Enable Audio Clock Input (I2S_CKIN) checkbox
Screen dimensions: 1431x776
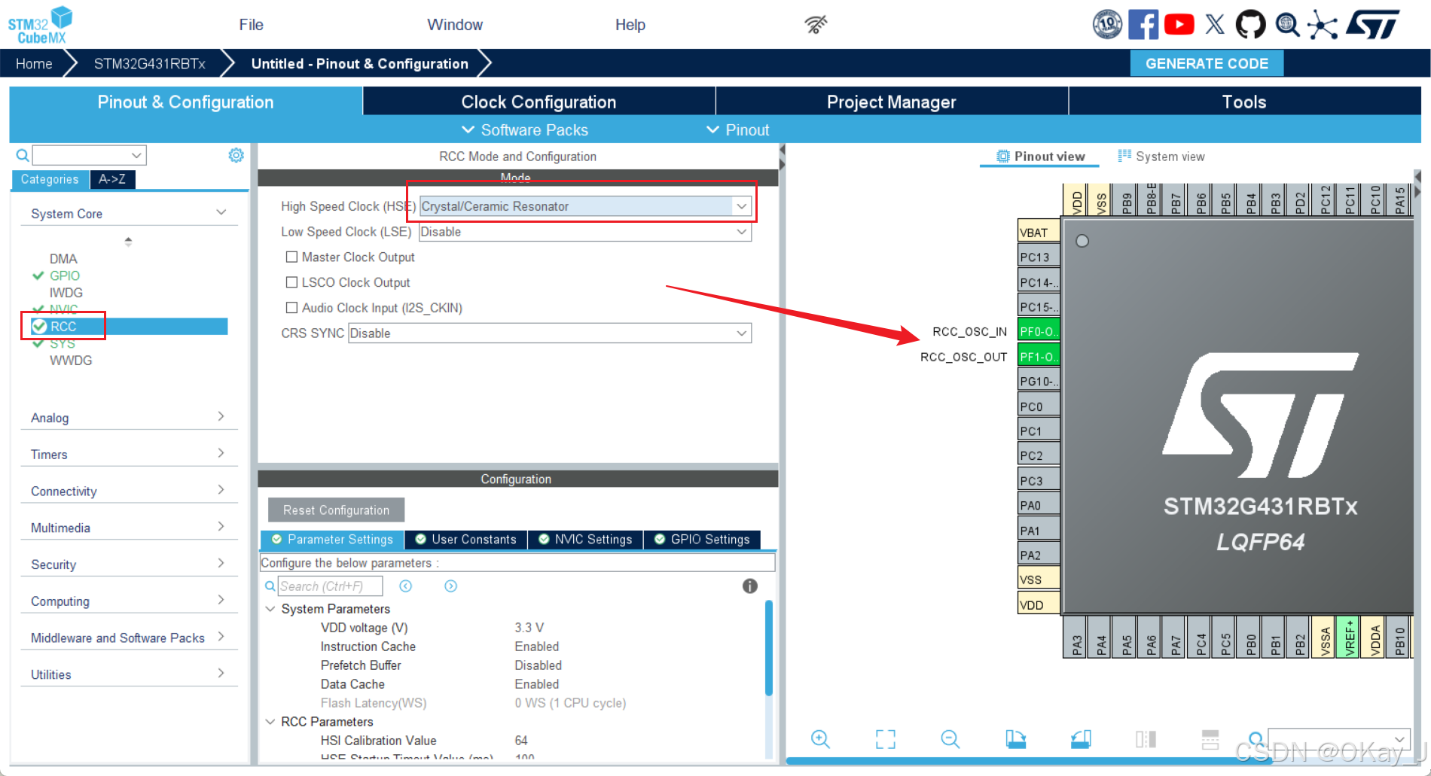click(291, 308)
